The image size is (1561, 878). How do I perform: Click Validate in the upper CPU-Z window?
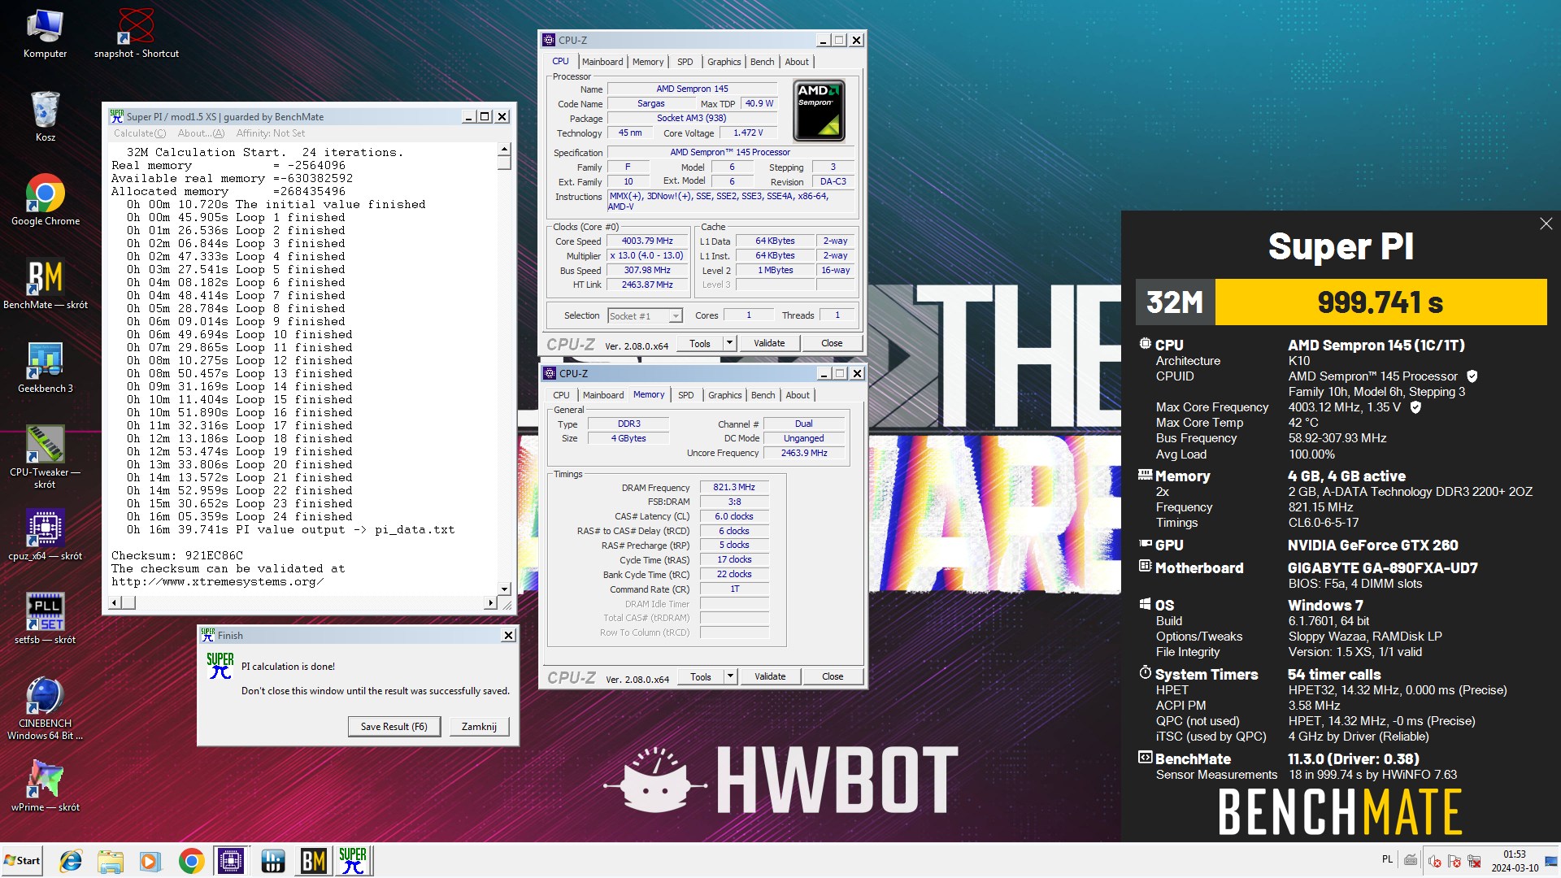click(769, 343)
